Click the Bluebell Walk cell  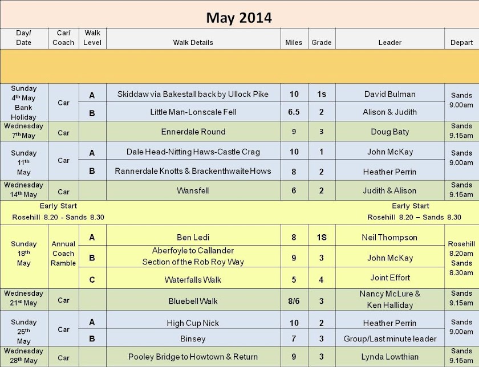coord(193,300)
